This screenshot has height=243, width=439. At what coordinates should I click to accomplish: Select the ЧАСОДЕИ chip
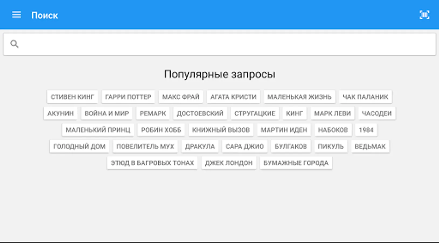377,113
